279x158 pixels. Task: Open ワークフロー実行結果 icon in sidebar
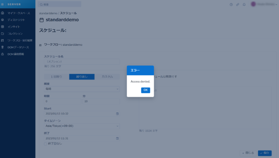pyautogui.click(x=3, y=40)
